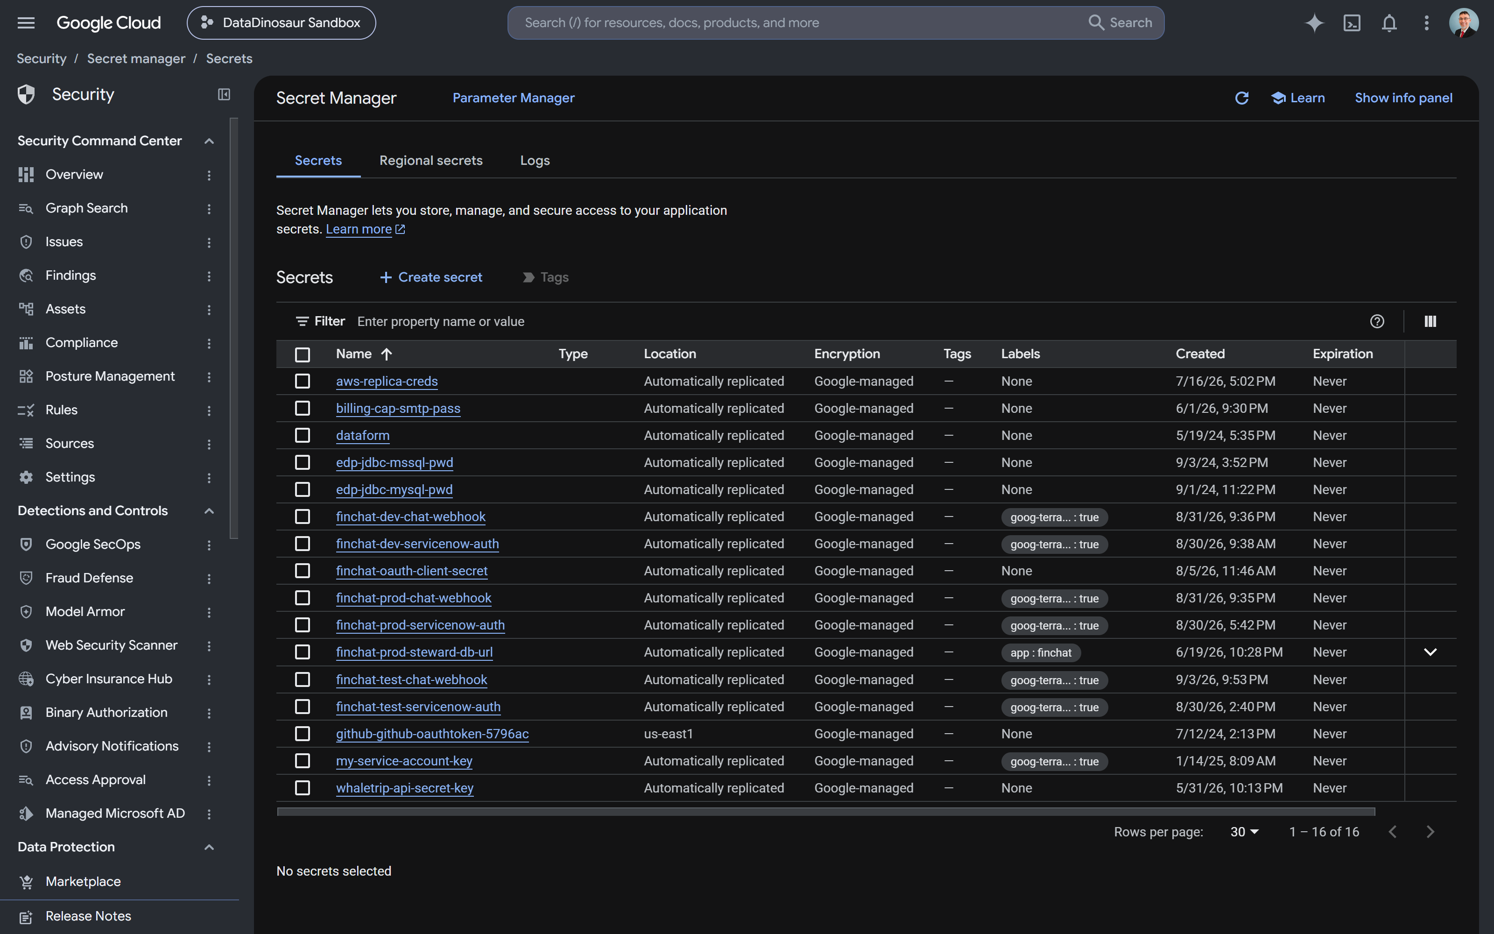The height and width of the screenshot is (934, 1494).
Task: Open the main navigation hamburger menu
Action: [x=26, y=23]
